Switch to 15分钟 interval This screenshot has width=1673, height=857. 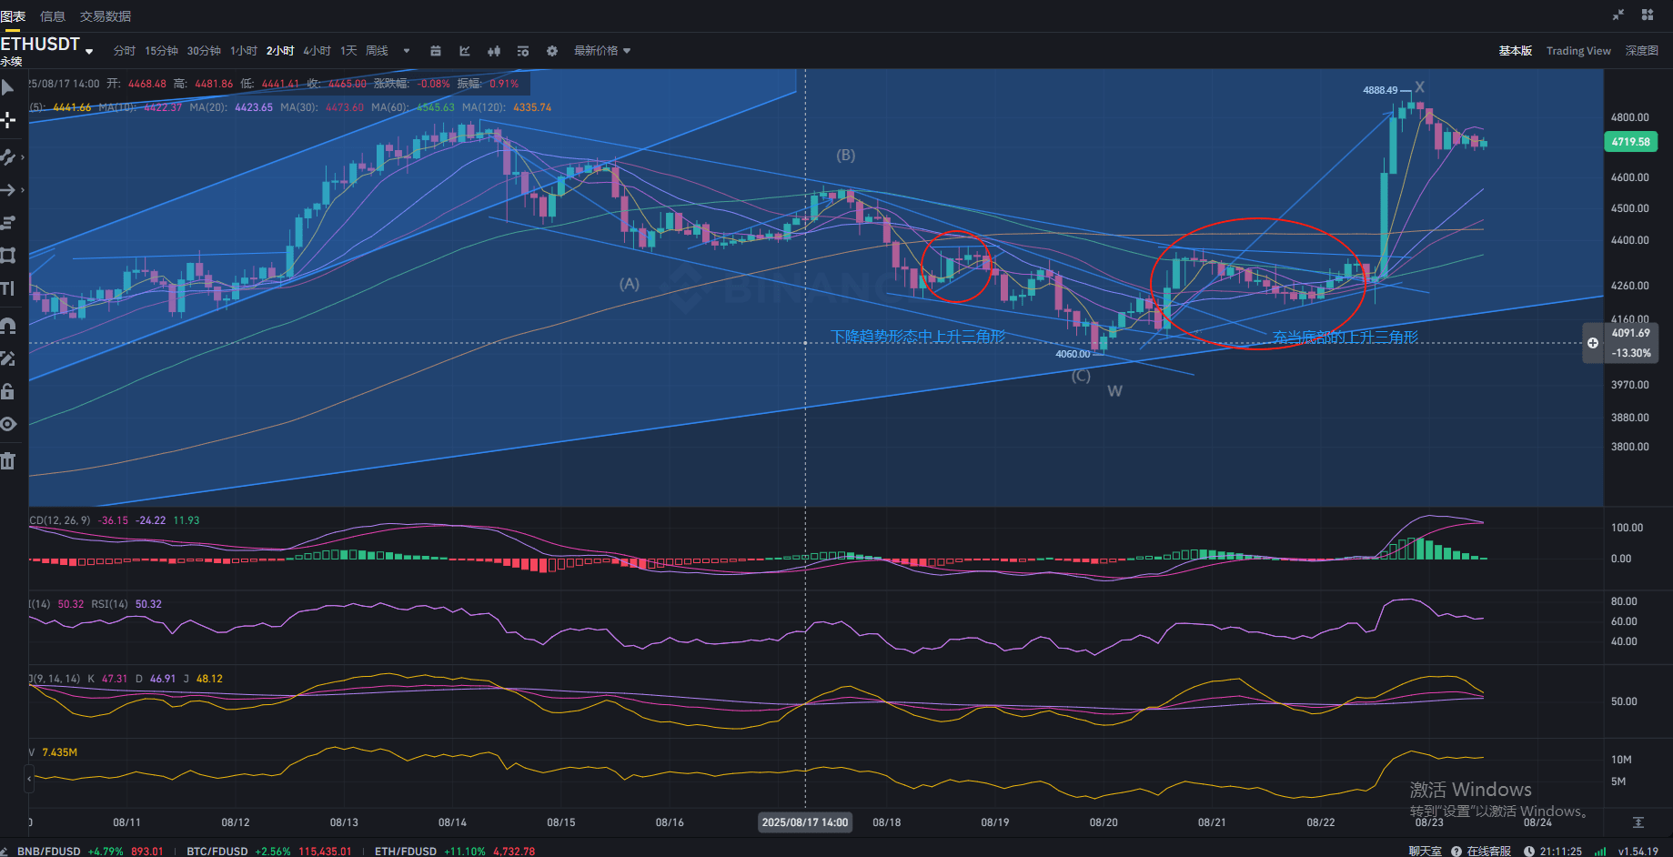pos(161,51)
